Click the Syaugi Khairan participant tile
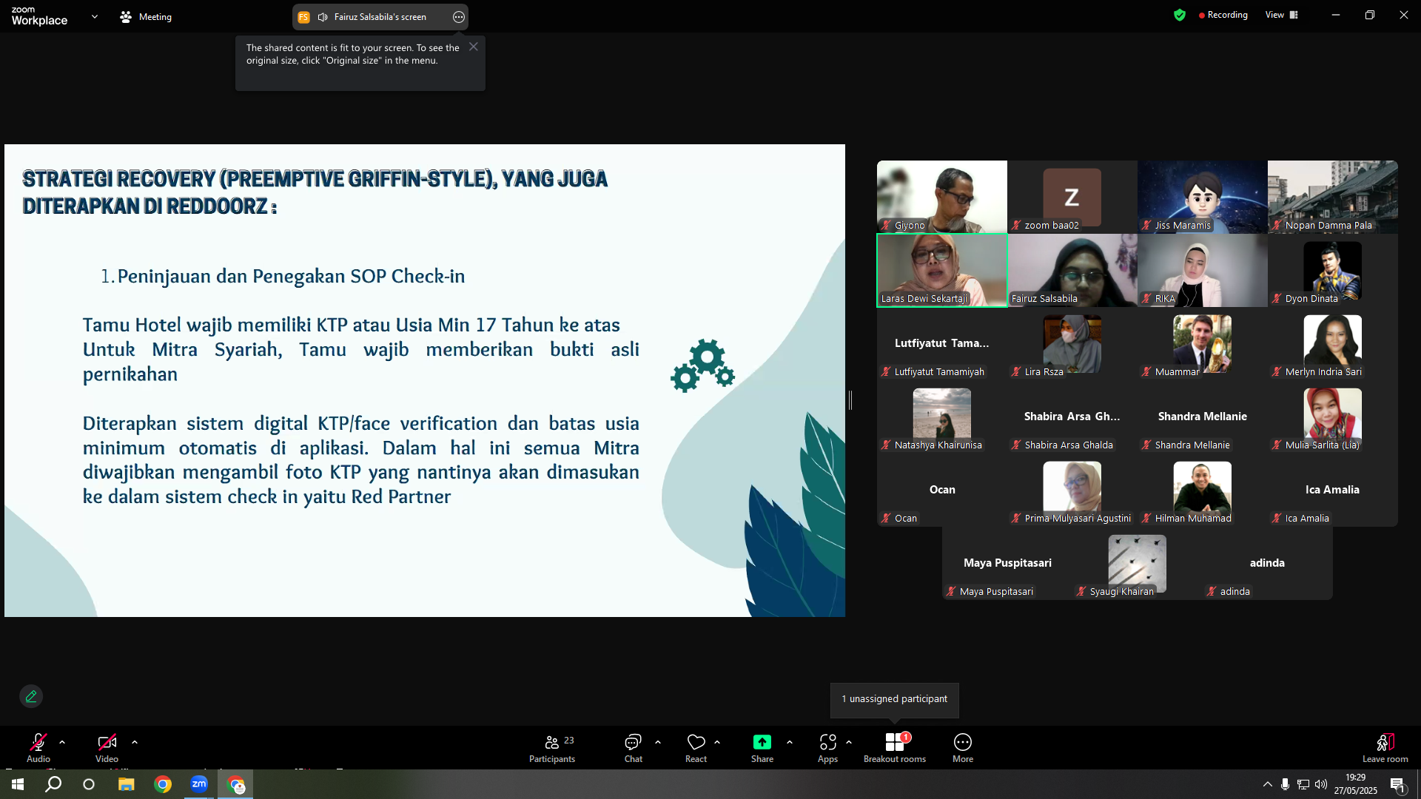 [x=1138, y=563]
